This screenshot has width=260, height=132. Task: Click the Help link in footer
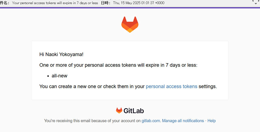coord(212,121)
